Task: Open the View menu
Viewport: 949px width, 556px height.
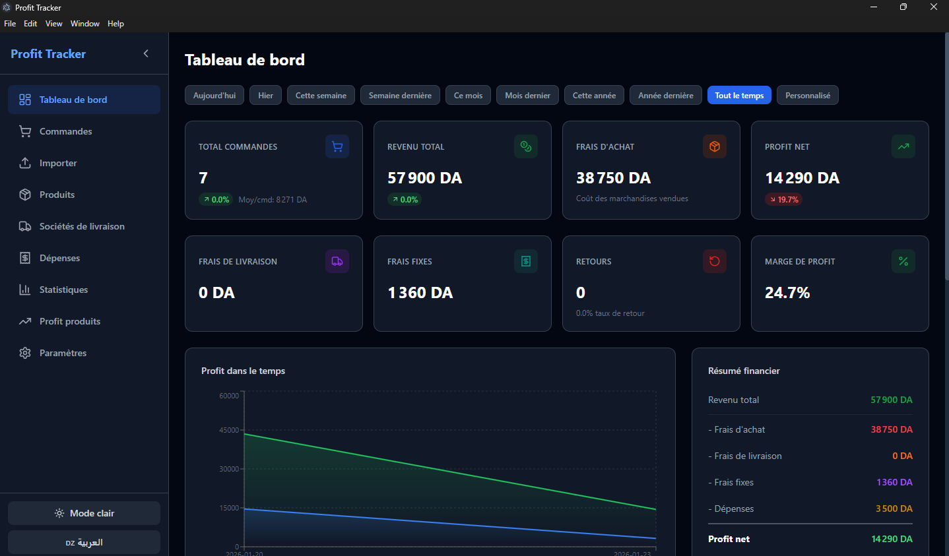Action: pos(53,23)
